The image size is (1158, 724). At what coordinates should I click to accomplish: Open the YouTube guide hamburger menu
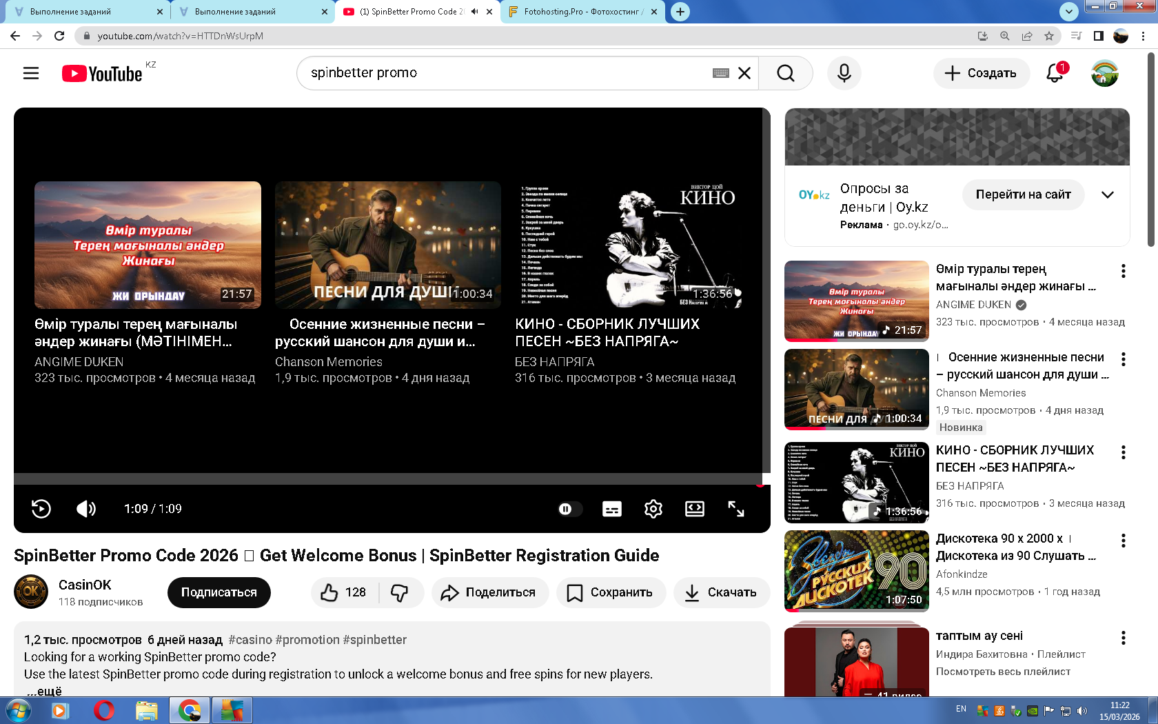[x=31, y=73]
